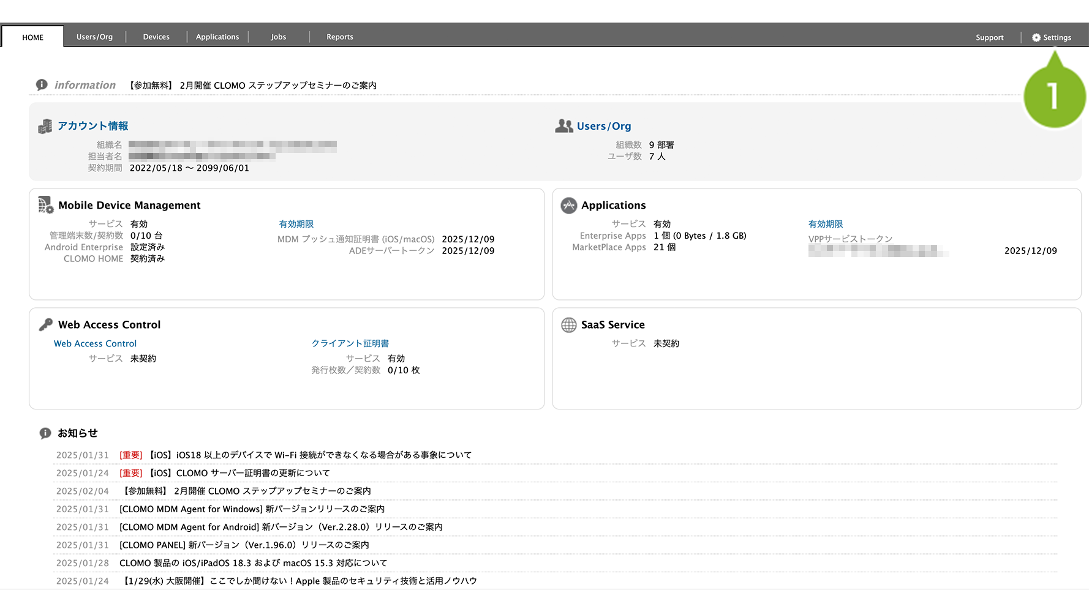Go to Applications in navigation bar
The height and width of the screenshot is (612, 1089).
pos(217,37)
